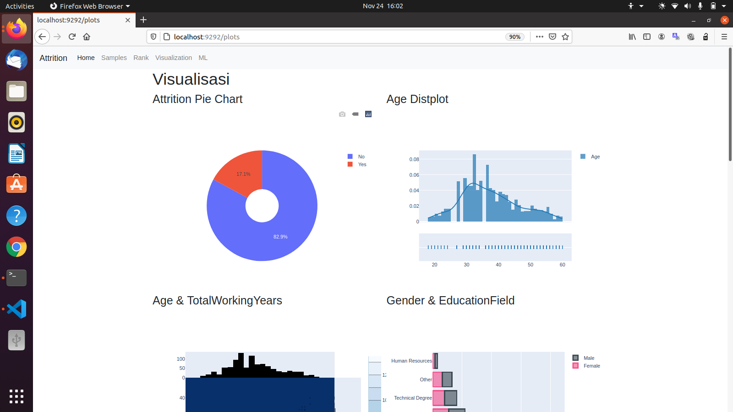The image size is (733, 412).
Task: Click the translate extension icon
Action: click(x=676, y=37)
